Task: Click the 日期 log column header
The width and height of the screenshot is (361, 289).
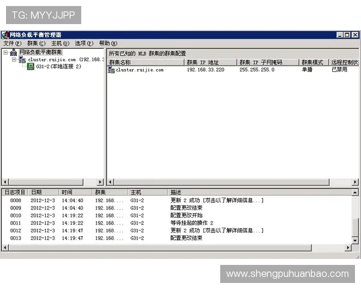Action: 43,192
